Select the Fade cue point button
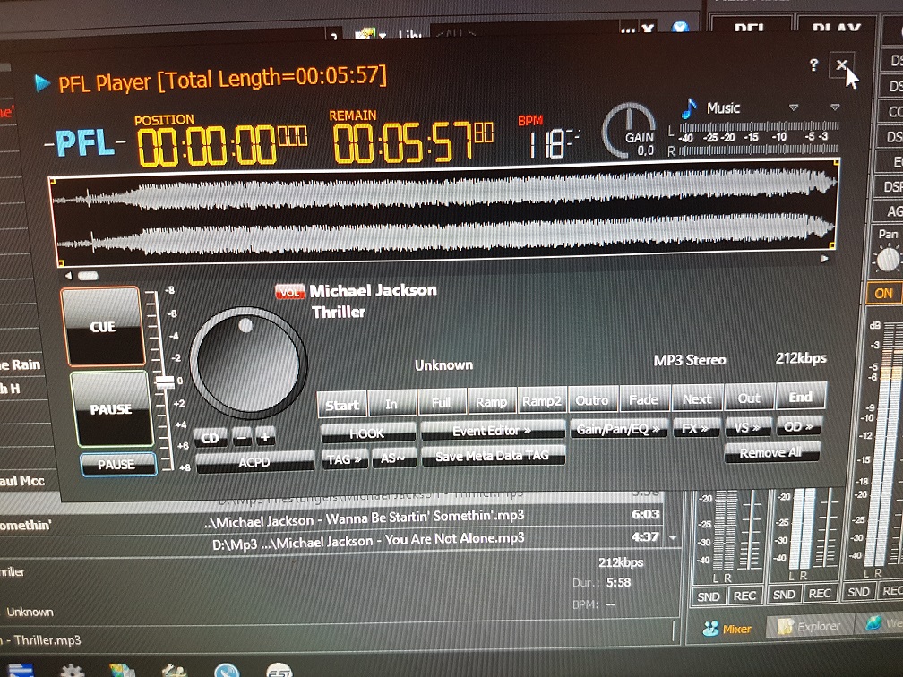903x677 pixels. pos(644,399)
